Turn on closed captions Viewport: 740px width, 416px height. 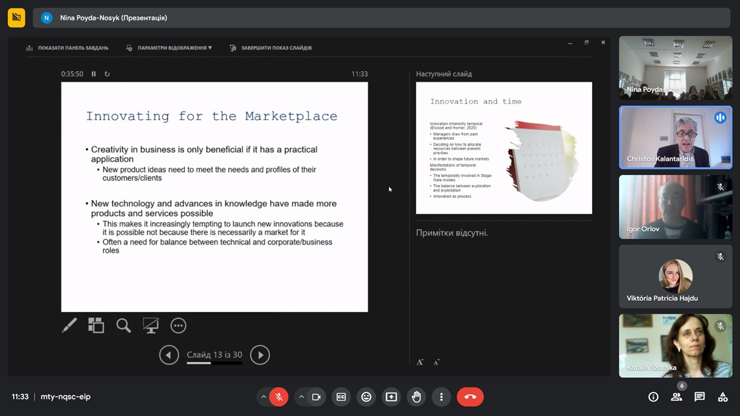341,397
